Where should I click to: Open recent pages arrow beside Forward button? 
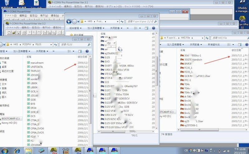click(78, 22)
